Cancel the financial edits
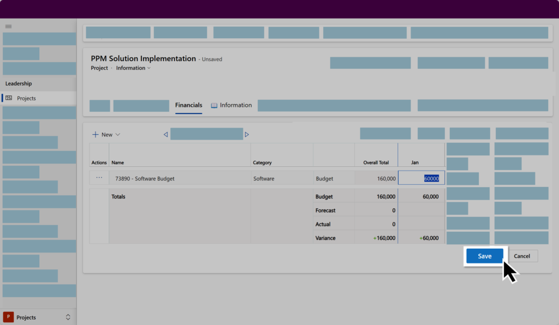559x325 pixels. (x=521, y=256)
